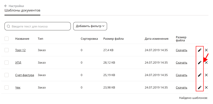This screenshot has width=213, height=104.
Task: Tick the checkbox for Чек row
Action: click(7, 87)
